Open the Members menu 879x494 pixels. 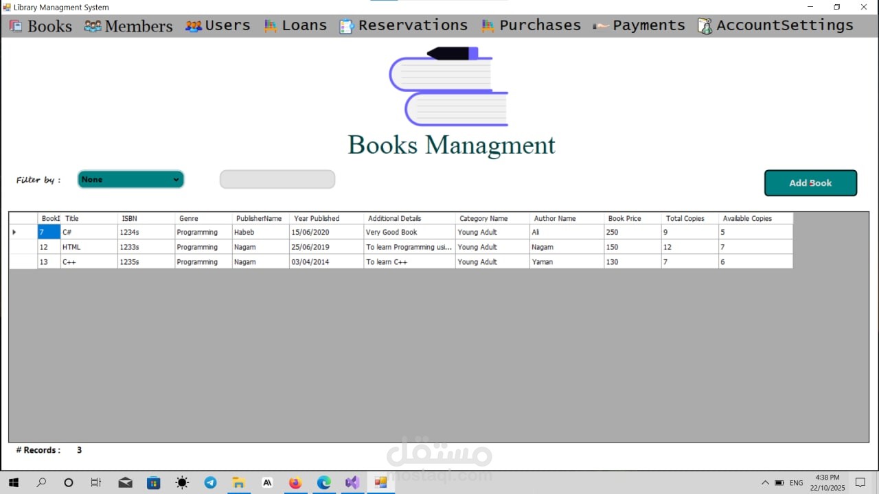point(128,26)
